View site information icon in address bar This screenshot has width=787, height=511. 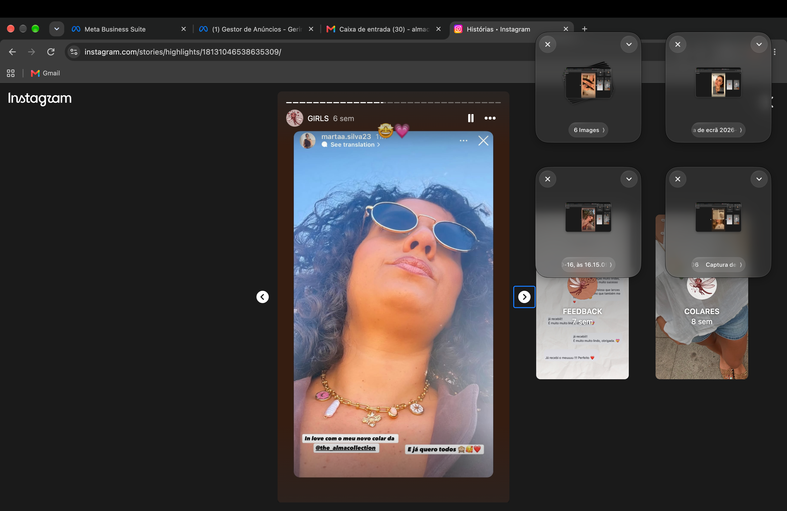[x=74, y=52]
